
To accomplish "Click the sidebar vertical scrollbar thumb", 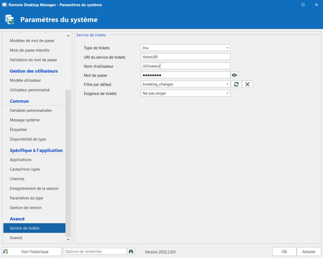I will (x=68, y=162).
